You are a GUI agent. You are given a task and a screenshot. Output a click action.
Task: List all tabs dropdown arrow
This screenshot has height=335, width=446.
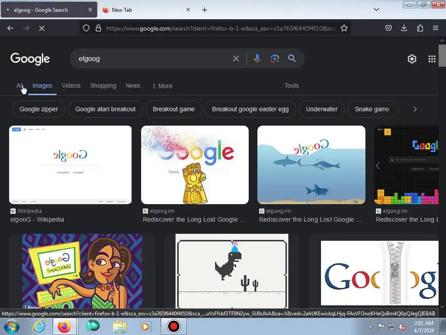[x=376, y=10]
